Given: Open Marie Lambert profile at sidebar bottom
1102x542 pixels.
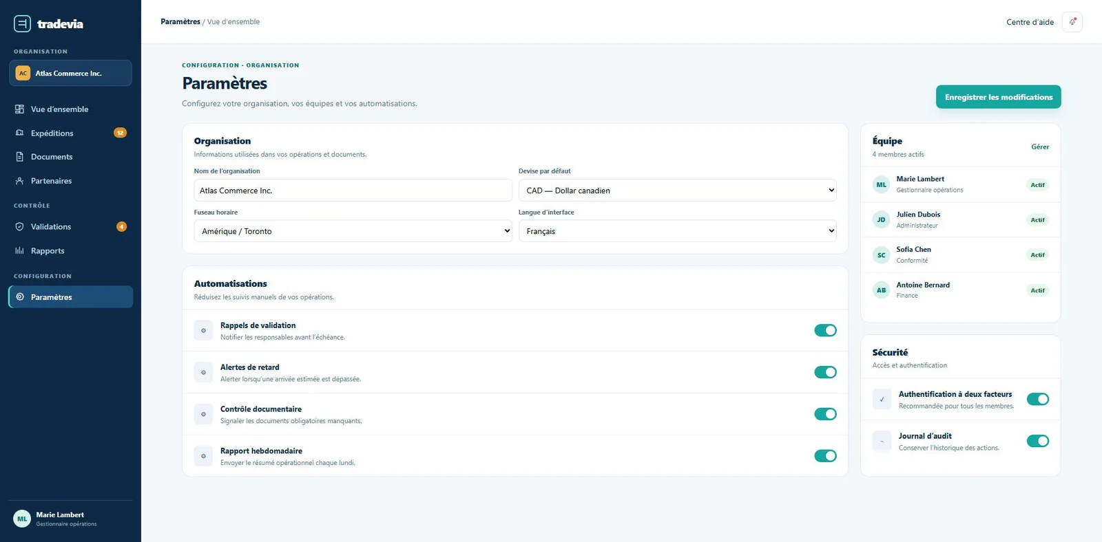Looking at the screenshot, I should pyautogui.click(x=70, y=519).
